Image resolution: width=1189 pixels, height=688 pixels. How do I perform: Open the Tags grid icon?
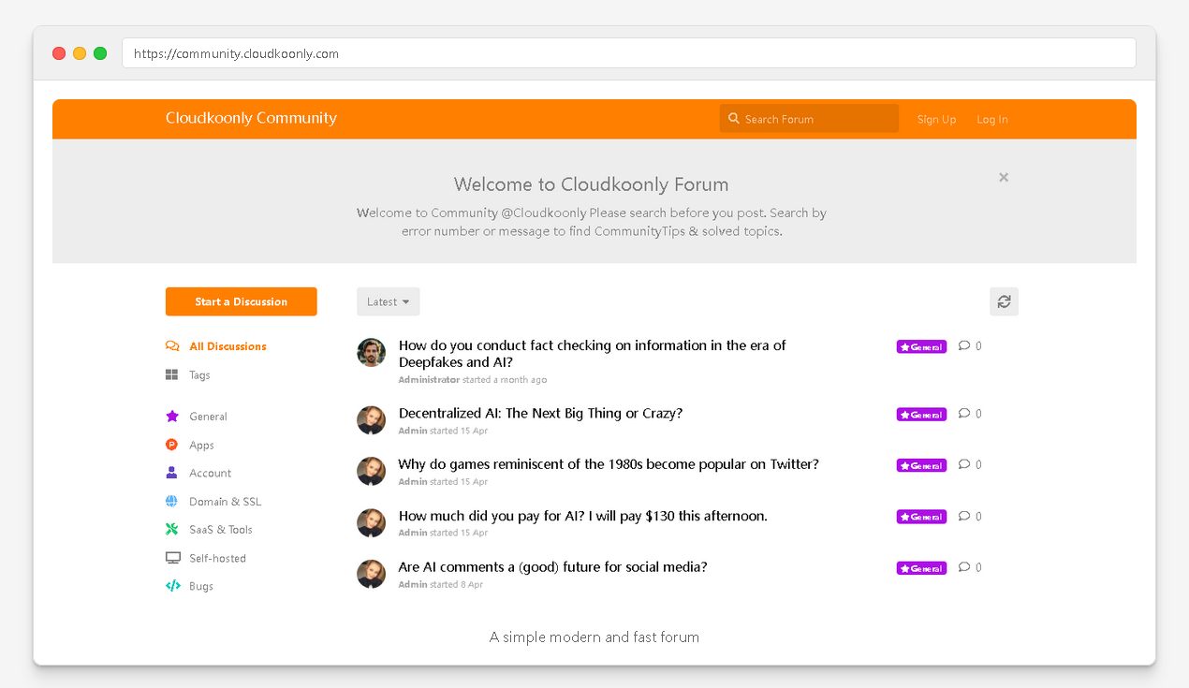[172, 374]
